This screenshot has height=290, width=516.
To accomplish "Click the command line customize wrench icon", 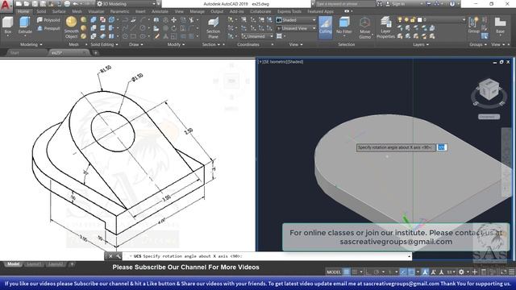I will tap(119, 256).
